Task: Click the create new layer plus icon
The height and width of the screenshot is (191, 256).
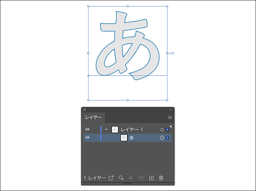Action: pos(151,178)
